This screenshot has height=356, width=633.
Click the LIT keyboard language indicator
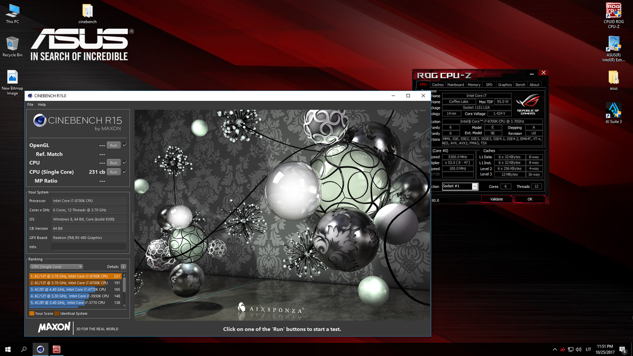589,350
